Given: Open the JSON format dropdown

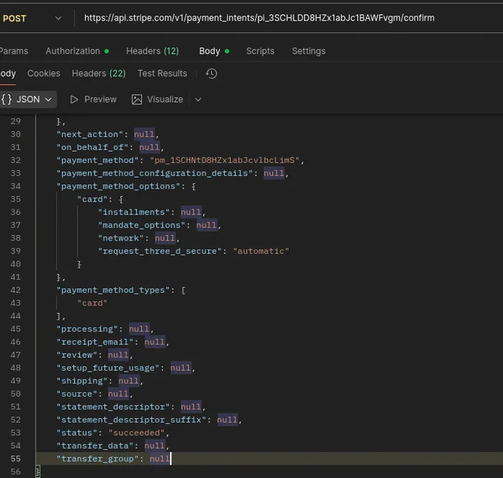Looking at the screenshot, I should [27, 99].
